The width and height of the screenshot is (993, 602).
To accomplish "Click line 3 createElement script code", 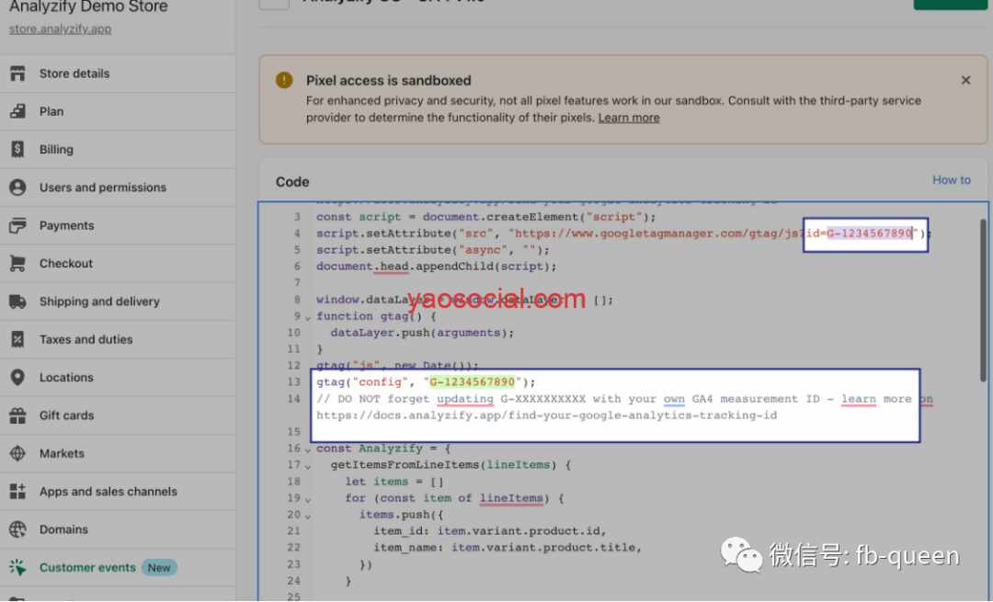I will coord(485,217).
